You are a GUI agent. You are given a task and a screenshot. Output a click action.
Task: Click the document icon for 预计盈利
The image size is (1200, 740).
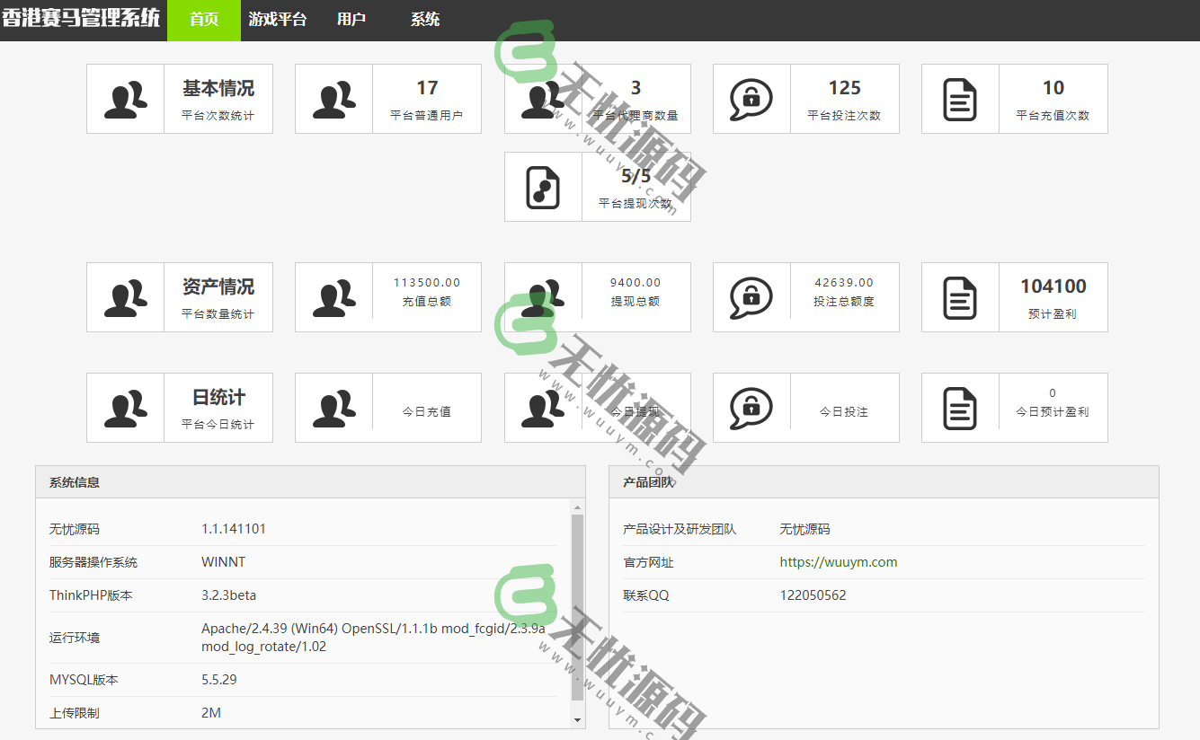(960, 297)
